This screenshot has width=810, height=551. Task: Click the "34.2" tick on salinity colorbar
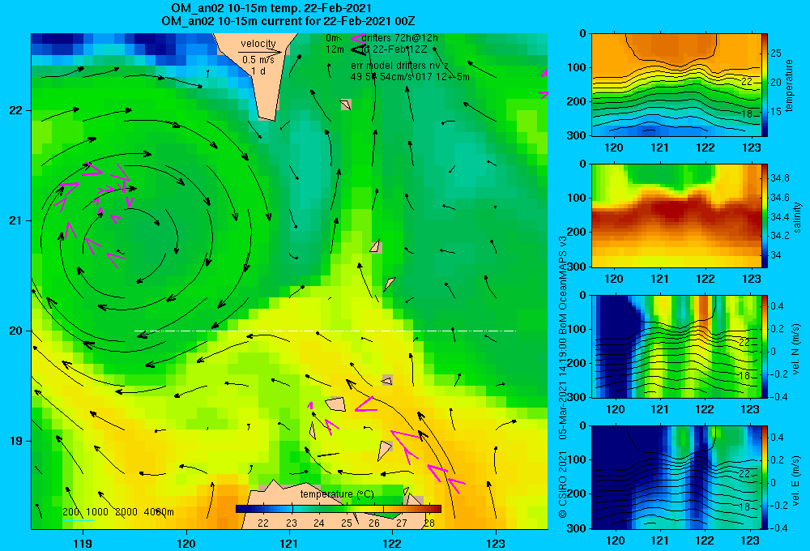pos(780,235)
